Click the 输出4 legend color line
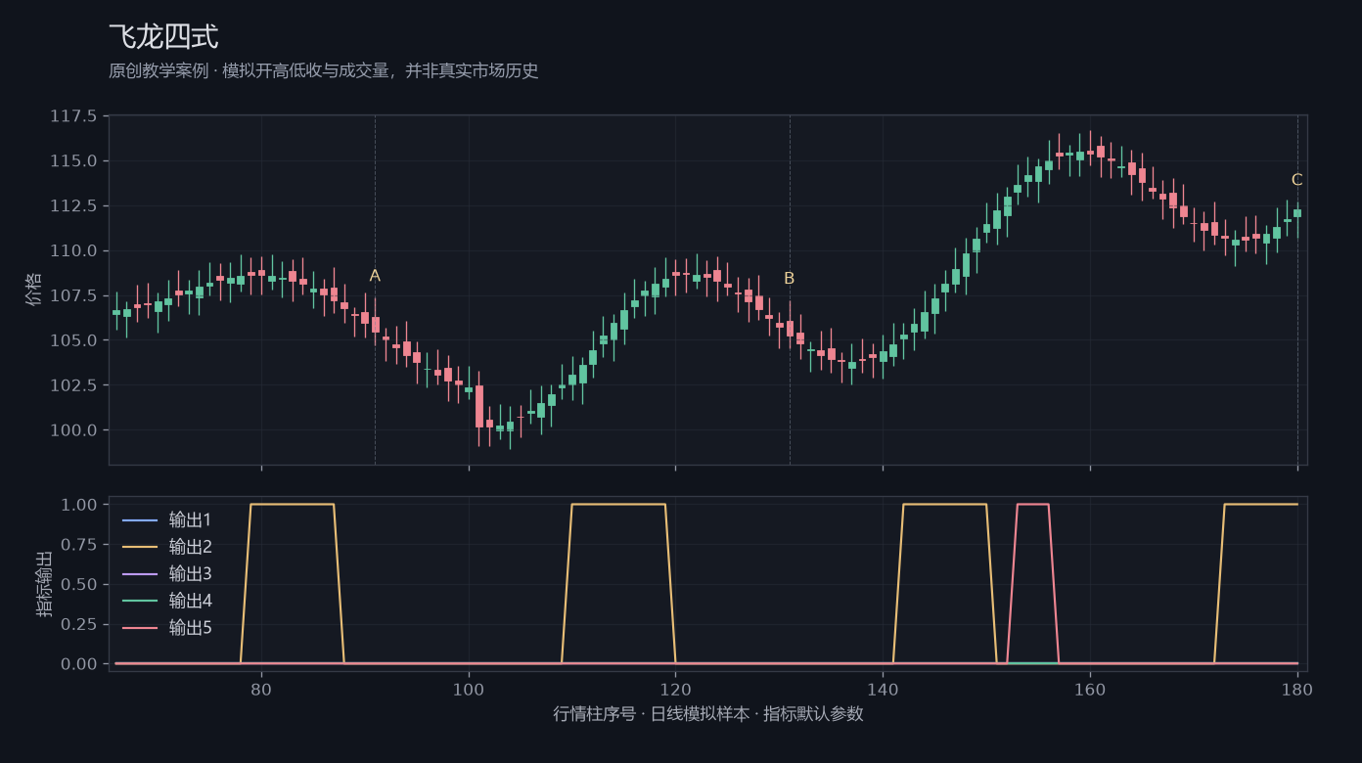 [x=140, y=601]
